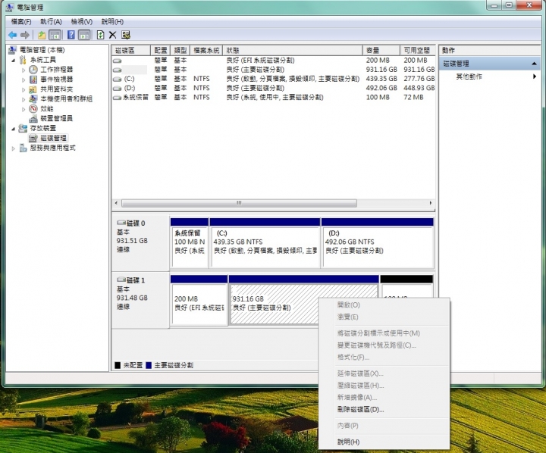546x453 pixels.
Task: Expand the 共用資料夾 node
Action: (x=24, y=89)
